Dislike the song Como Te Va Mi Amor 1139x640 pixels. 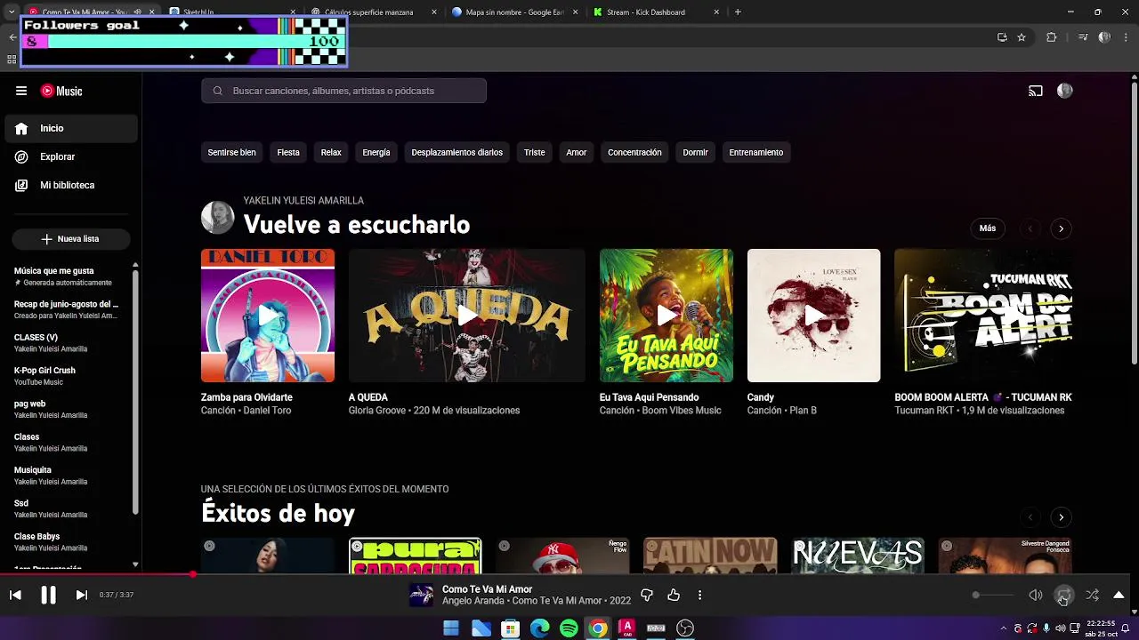pos(647,595)
